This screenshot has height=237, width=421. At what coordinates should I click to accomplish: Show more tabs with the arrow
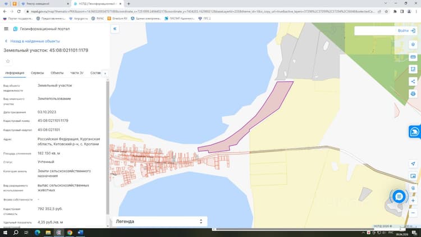(105, 74)
